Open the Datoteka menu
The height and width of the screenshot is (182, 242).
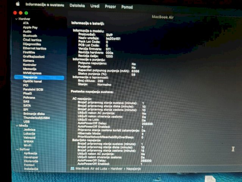click(77, 6)
